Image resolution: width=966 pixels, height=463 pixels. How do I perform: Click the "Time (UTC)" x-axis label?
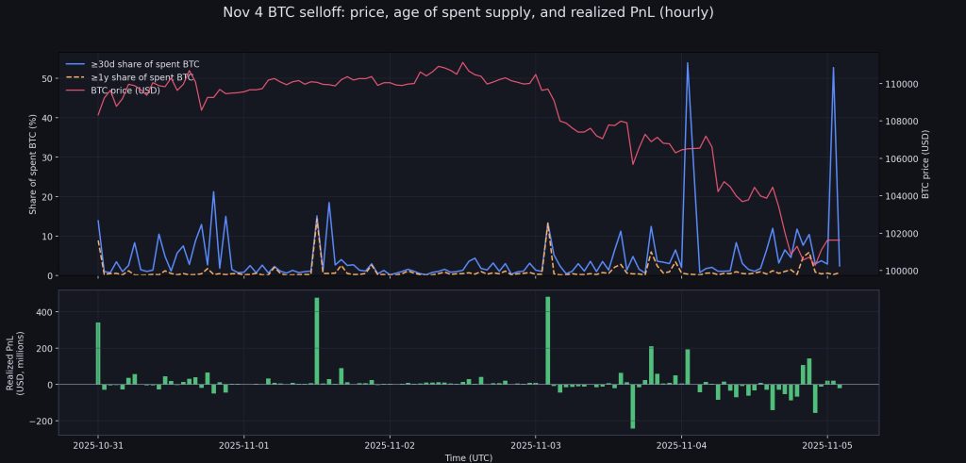(x=468, y=456)
